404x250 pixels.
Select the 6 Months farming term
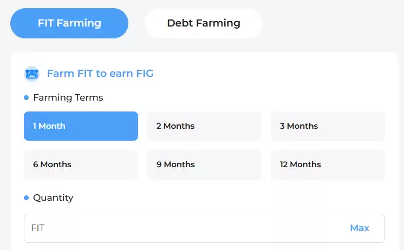[81, 165]
